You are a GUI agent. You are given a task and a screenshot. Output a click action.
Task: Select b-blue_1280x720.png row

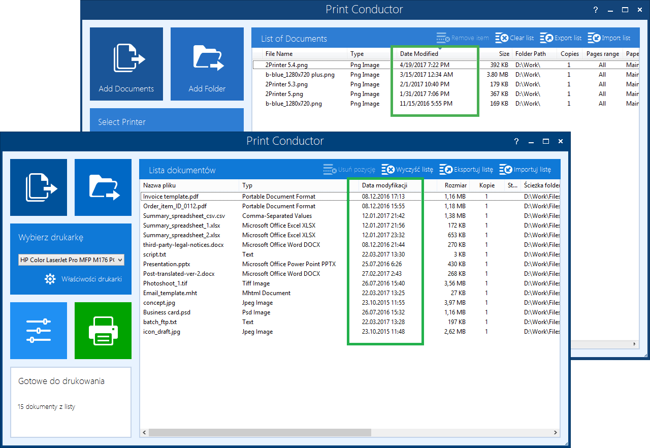pos(446,104)
